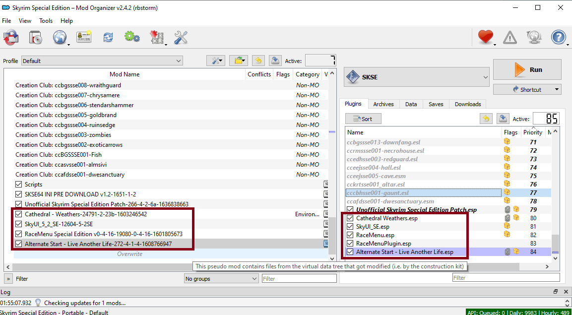Open the Help question mark icon
This screenshot has height=315, width=572.
click(x=558, y=37)
